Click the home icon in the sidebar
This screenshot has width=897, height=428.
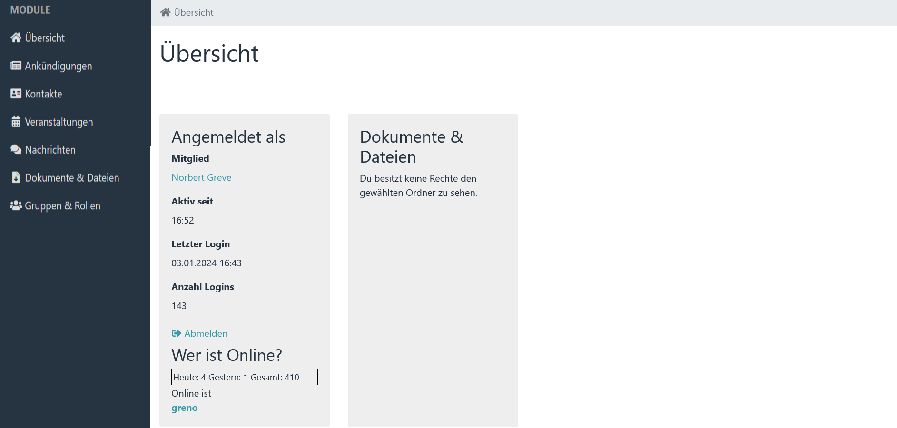16,38
